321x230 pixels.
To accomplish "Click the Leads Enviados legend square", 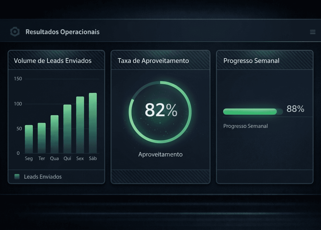I will (x=17, y=177).
